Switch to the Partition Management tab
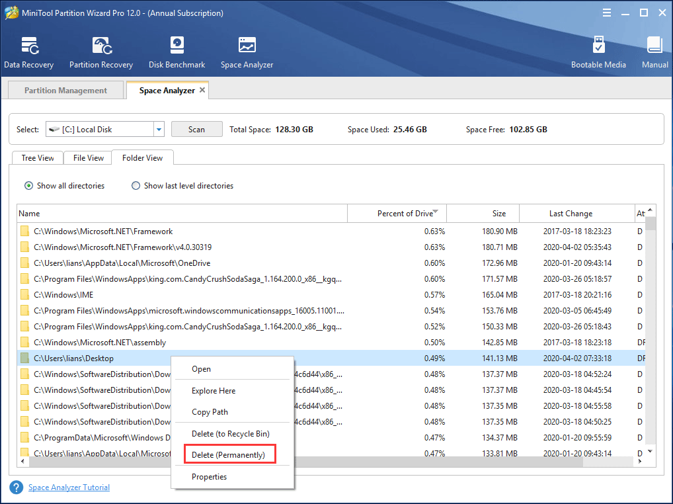This screenshot has height=504, width=673. pyautogui.click(x=65, y=90)
